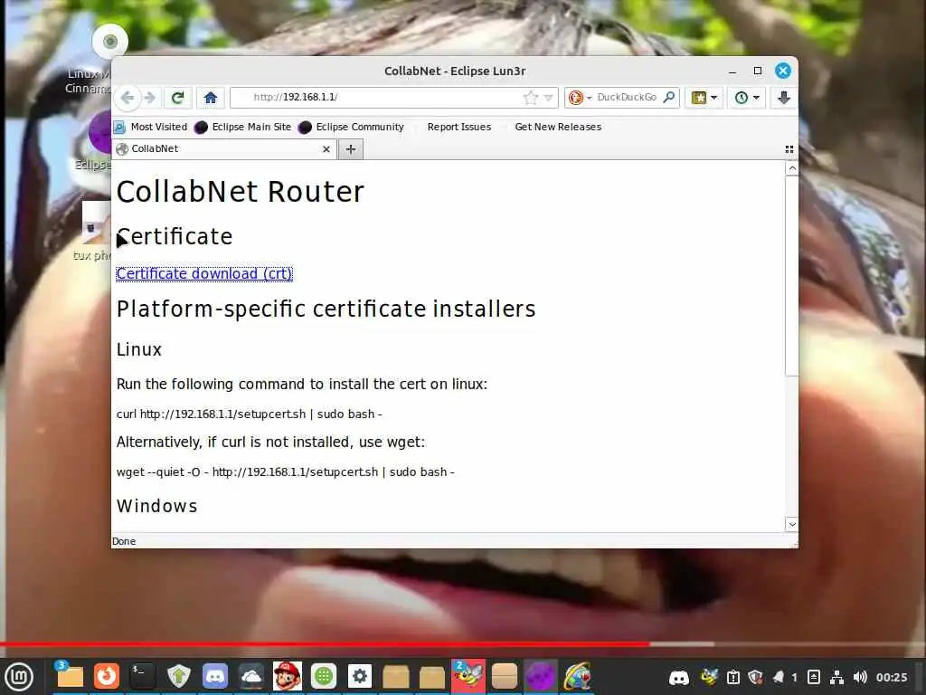Screen dimensions: 926x695
Task: Open Eclipse Main Site bookmark
Action: pos(242,127)
